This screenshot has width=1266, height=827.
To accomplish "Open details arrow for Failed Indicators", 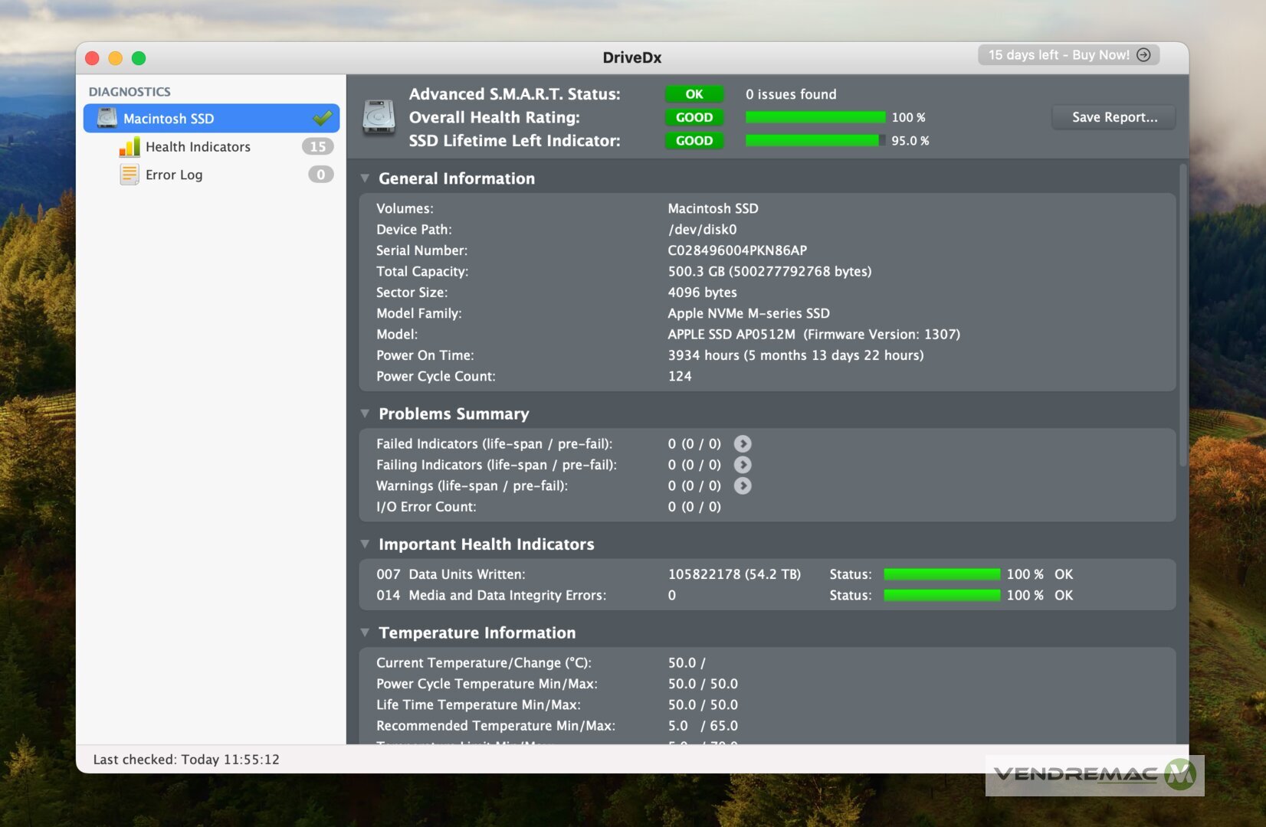I will click(742, 444).
